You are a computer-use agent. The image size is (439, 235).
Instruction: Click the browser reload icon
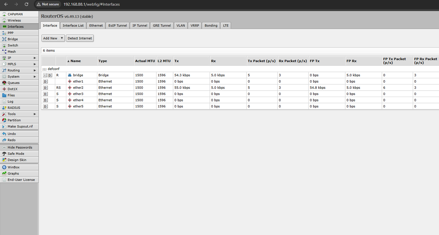27,4
